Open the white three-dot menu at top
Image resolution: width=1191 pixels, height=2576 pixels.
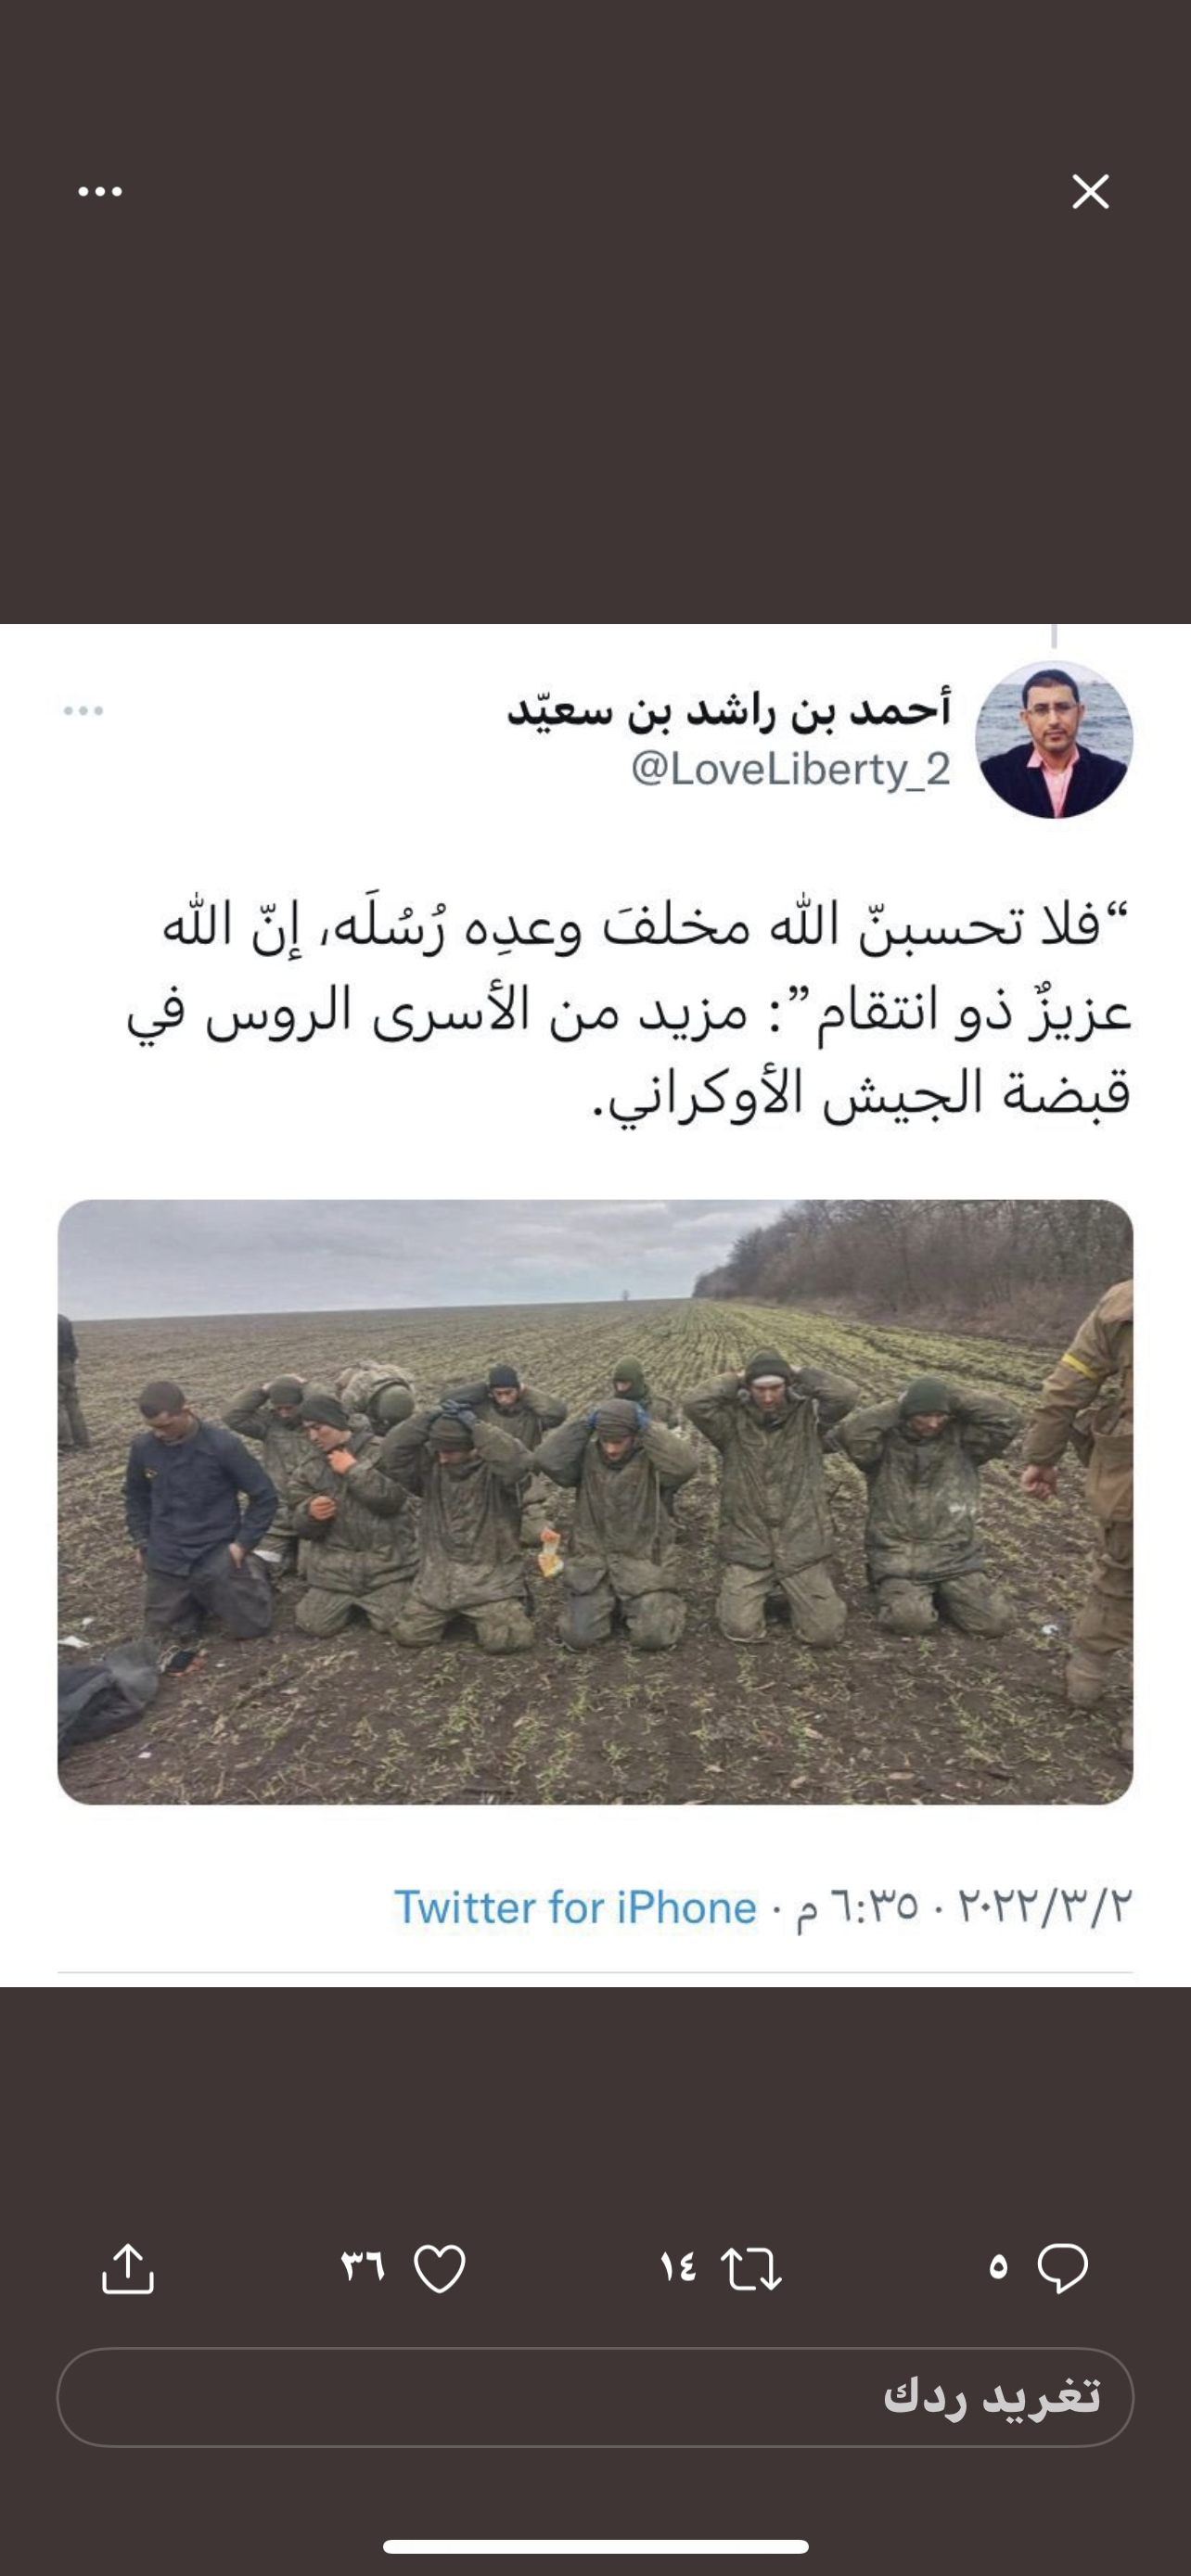tap(100, 192)
